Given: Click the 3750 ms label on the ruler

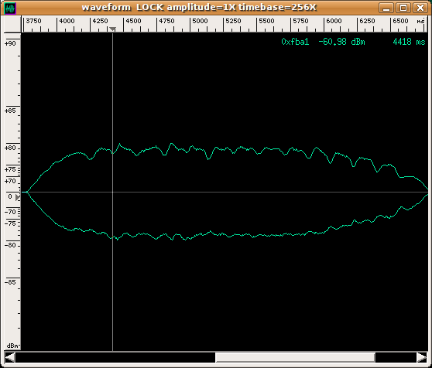Looking at the screenshot, I should [x=33, y=21].
